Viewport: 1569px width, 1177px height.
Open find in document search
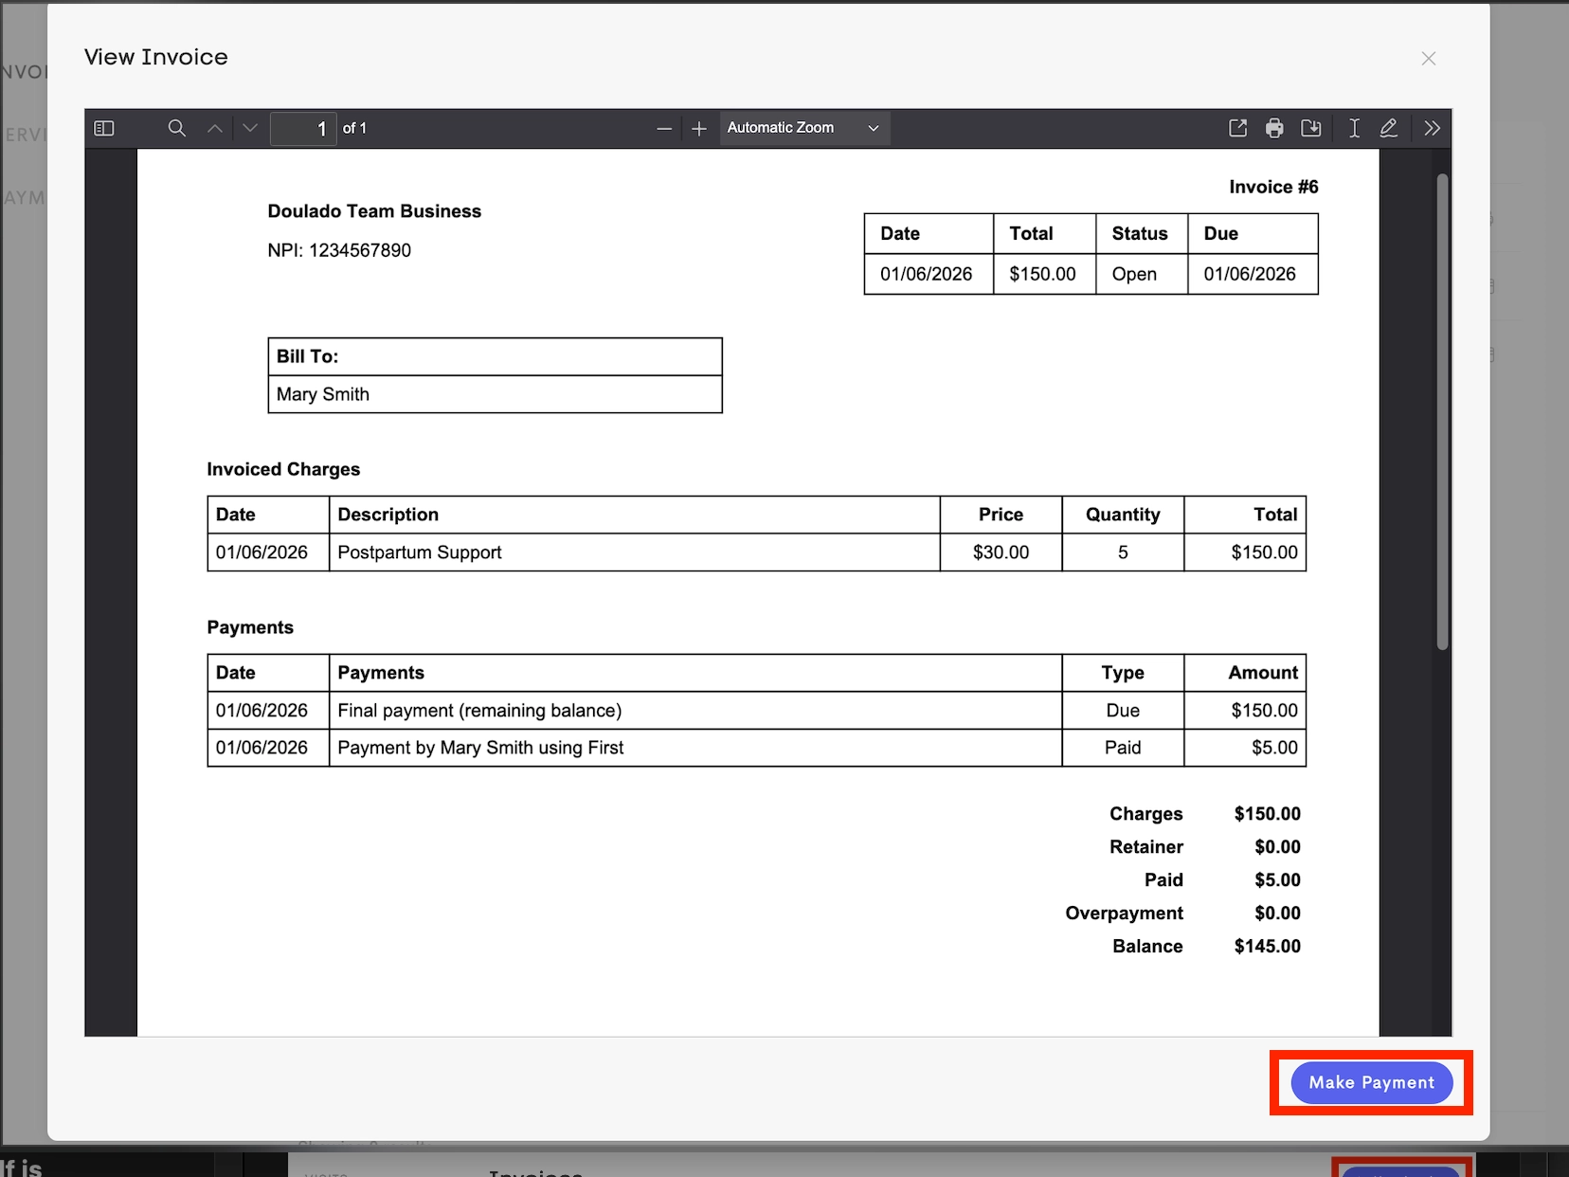(176, 128)
